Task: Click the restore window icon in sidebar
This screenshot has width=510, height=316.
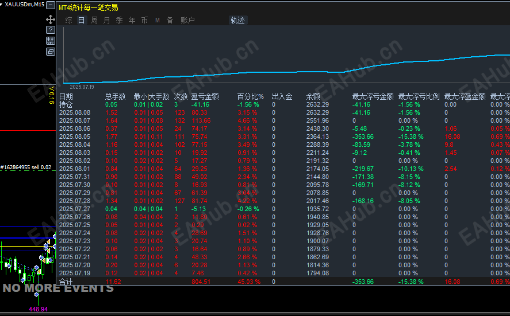Action: 51,52
